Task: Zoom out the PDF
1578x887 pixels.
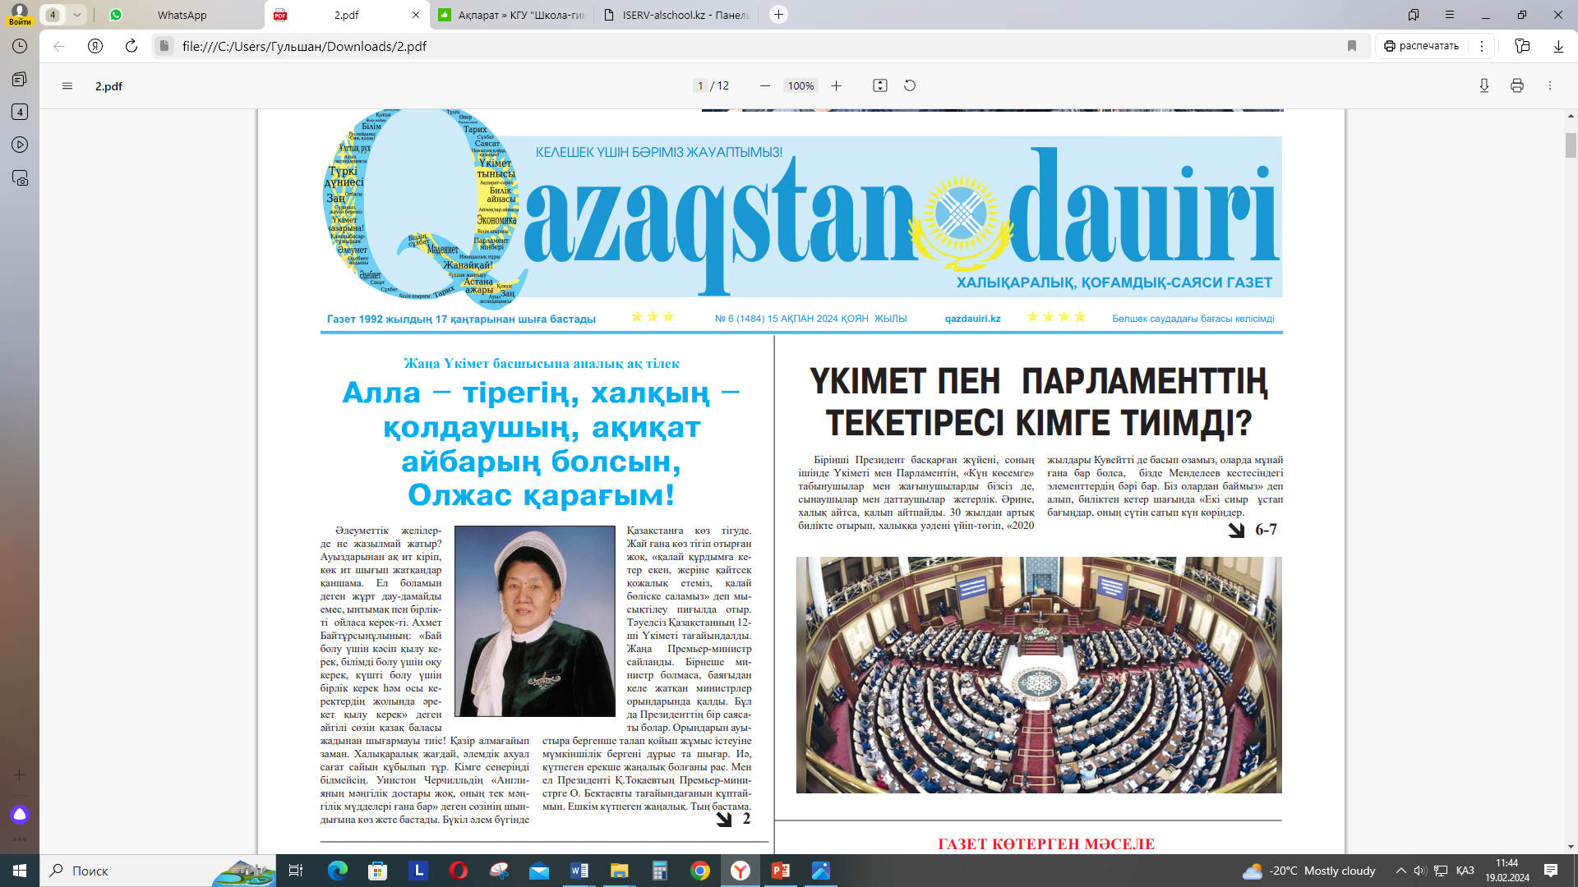Action: [765, 85]
